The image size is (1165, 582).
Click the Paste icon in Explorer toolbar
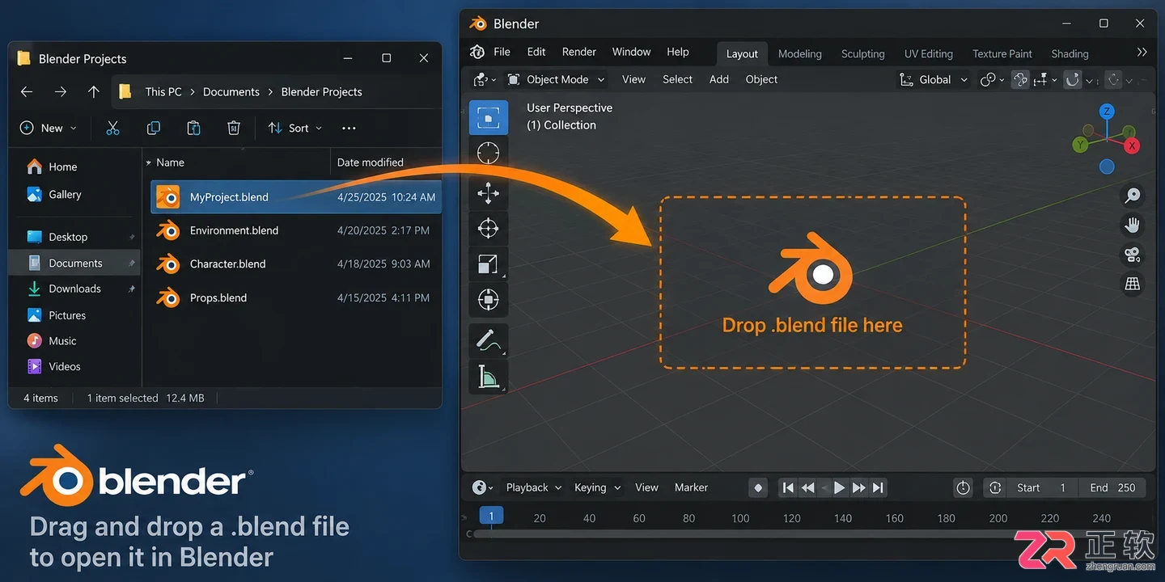[193, 128]
